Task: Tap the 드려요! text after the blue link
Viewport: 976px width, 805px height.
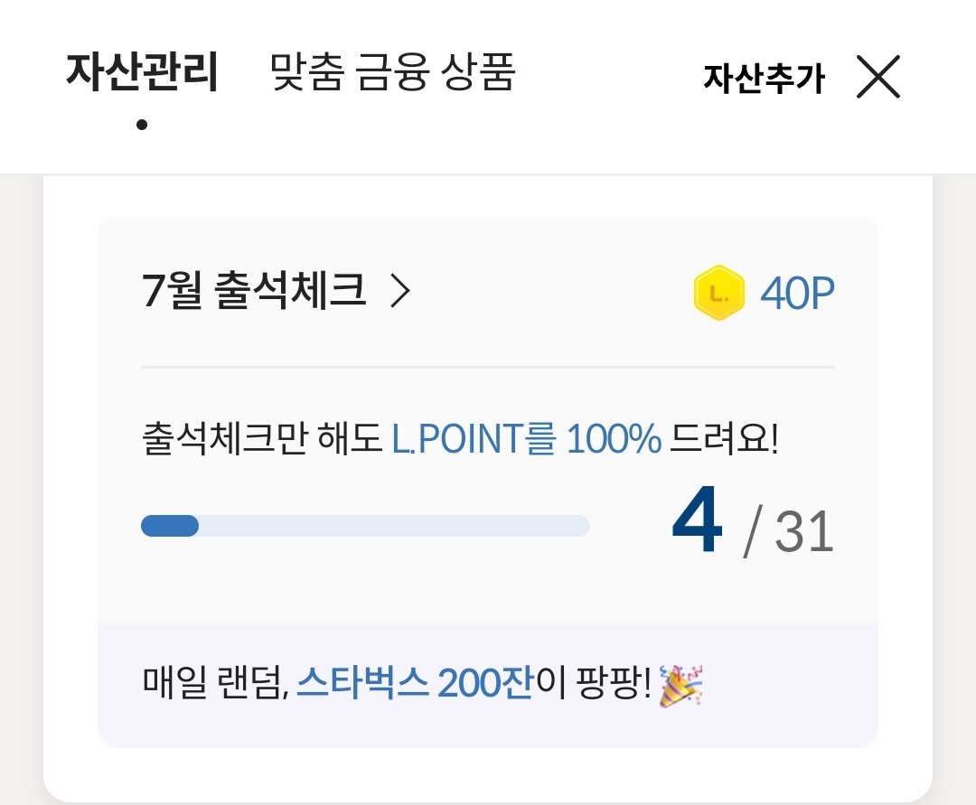Action: coord(724,440)
